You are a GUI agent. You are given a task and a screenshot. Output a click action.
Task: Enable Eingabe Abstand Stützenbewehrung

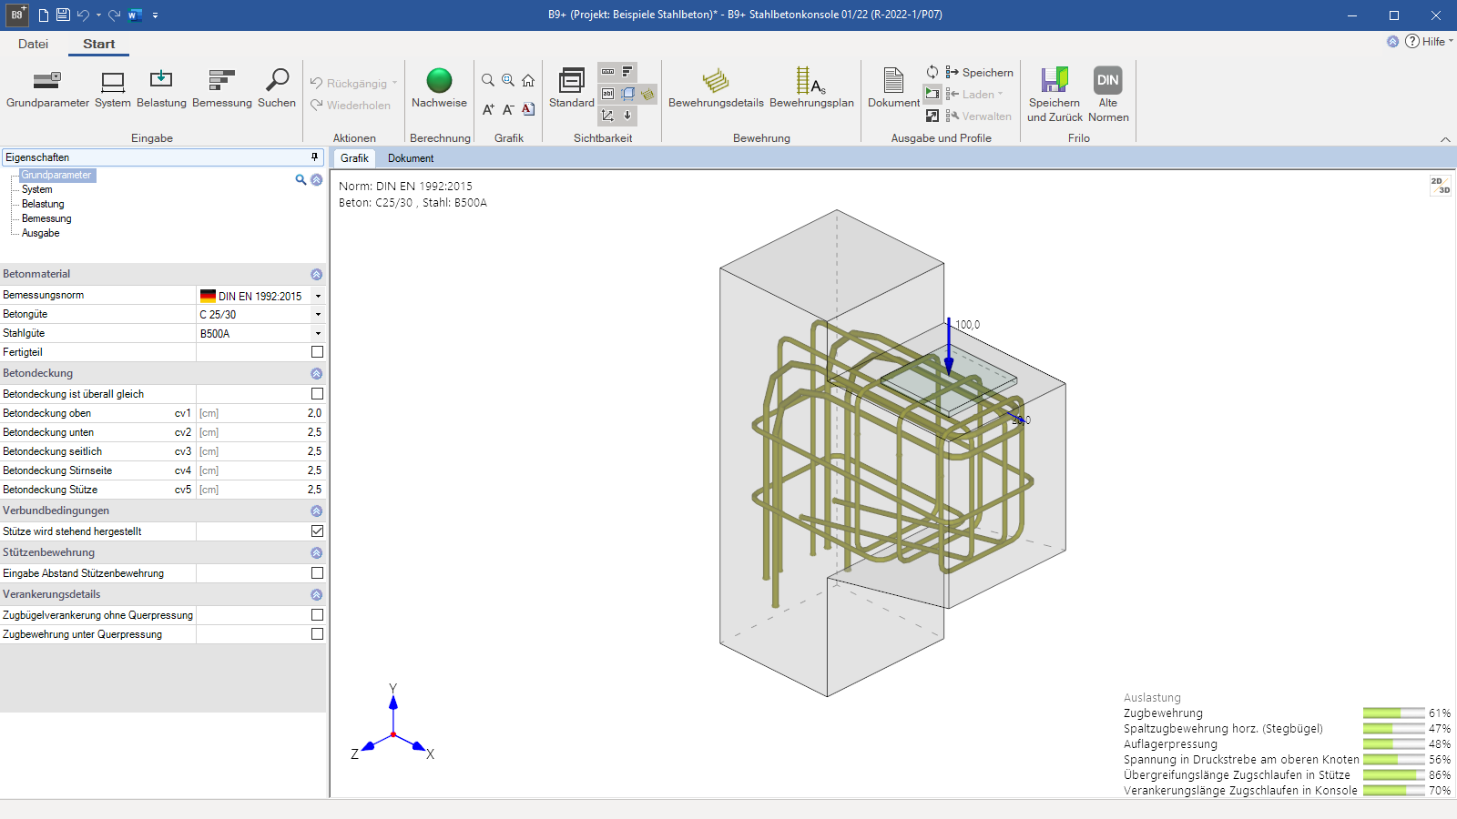(317, 573)
